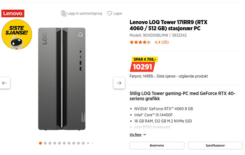Go to the next product image
This screenshot has width=245, height=155.
coord(119,83)
